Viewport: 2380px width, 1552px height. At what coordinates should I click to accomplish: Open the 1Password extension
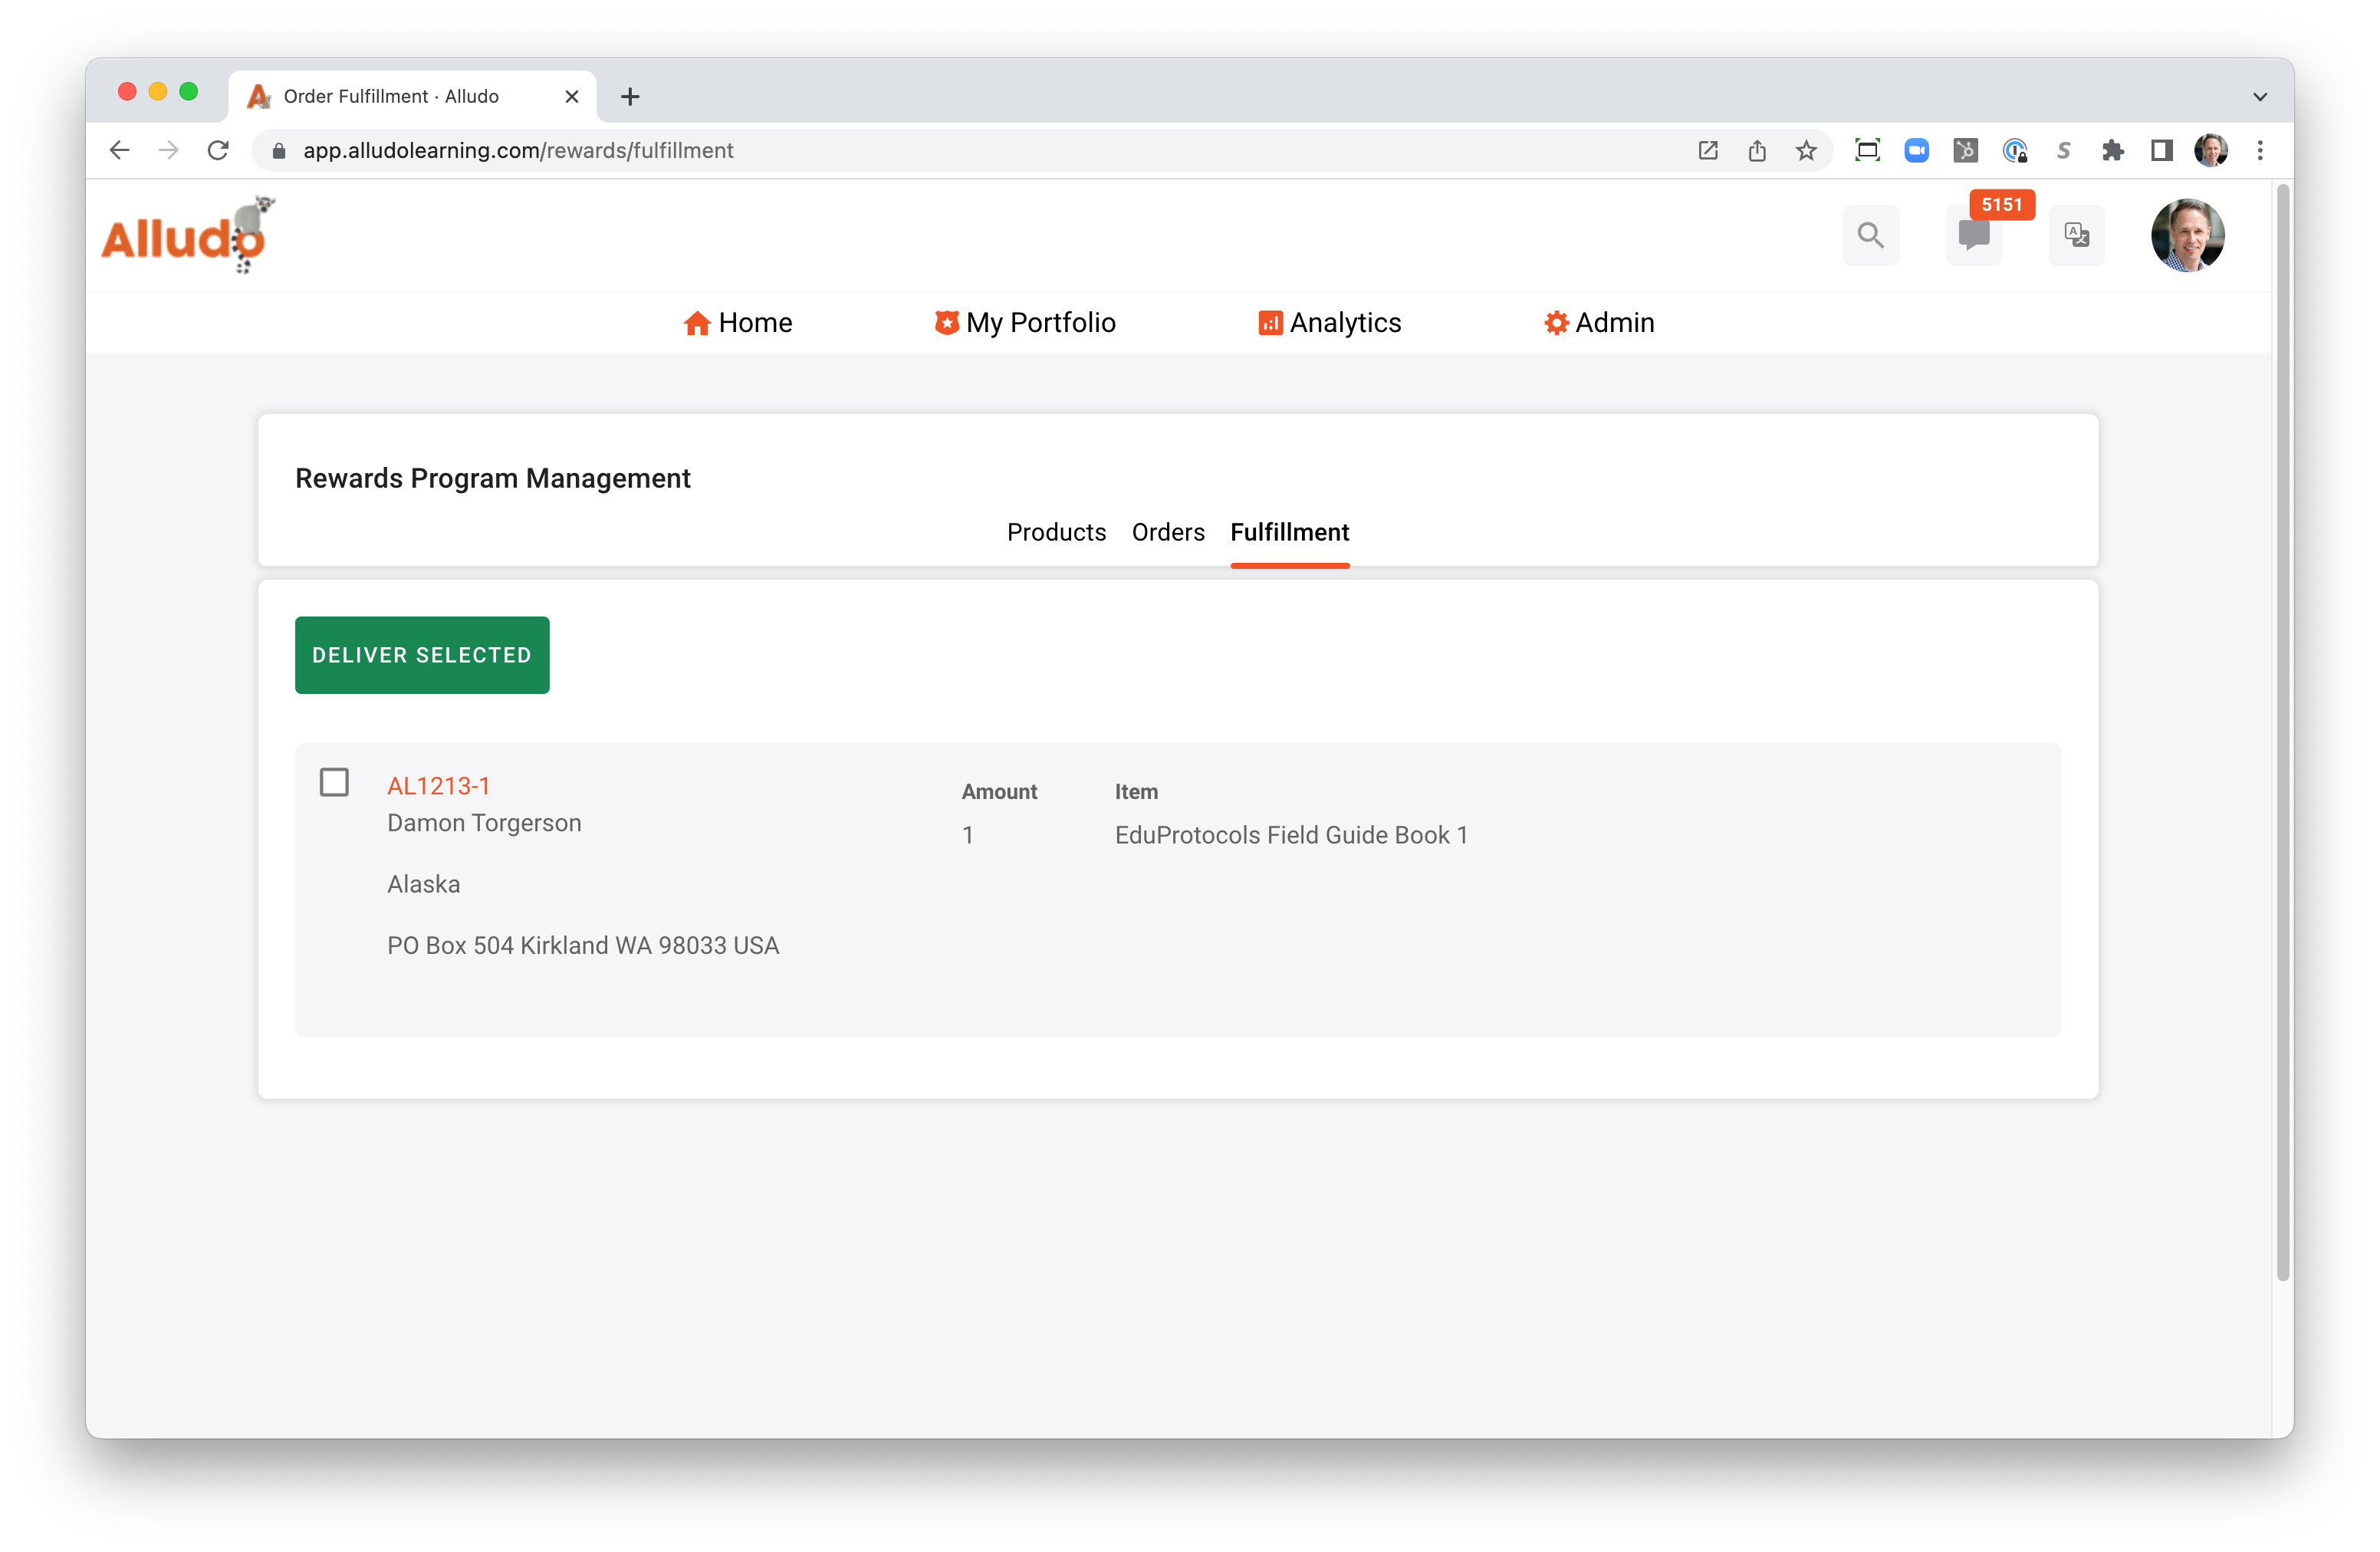2016,150
